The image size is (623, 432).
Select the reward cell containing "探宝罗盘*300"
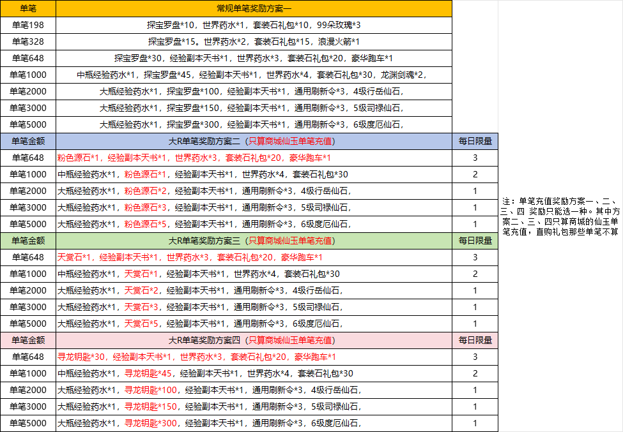click(x=254, y=124)
